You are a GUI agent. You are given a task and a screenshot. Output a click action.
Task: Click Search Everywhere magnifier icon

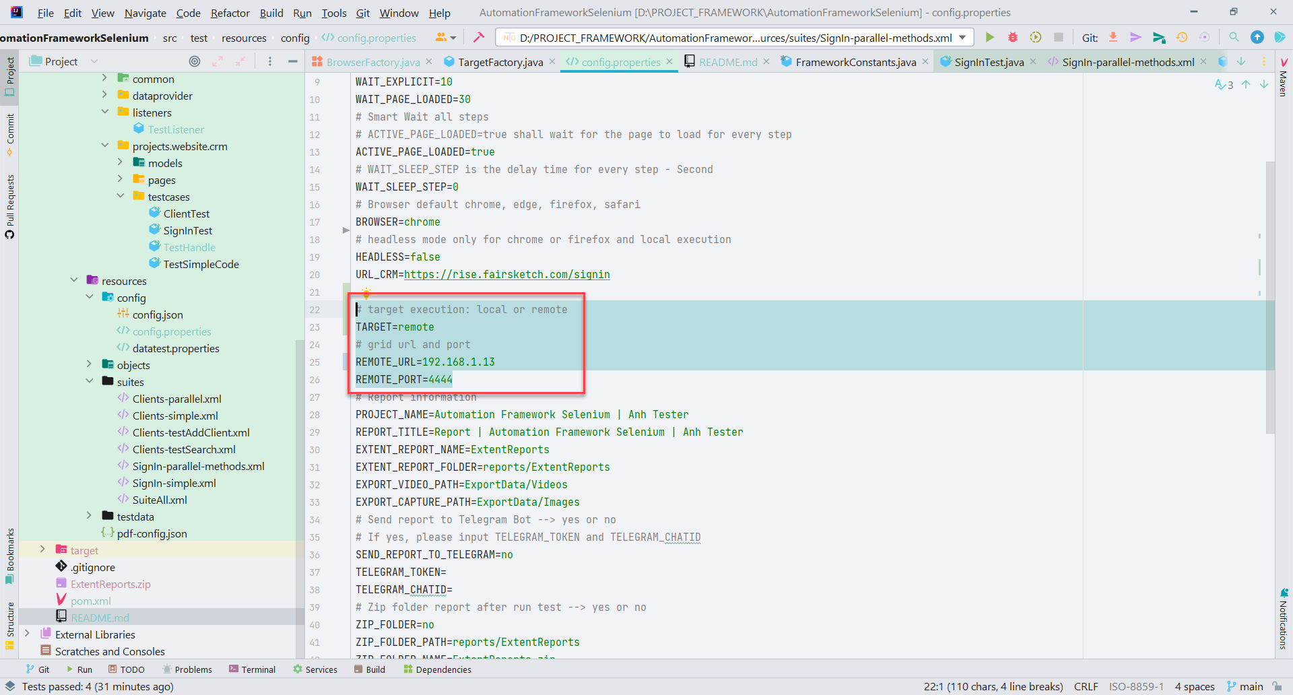pyautogui.click(x=1234, y=38)
